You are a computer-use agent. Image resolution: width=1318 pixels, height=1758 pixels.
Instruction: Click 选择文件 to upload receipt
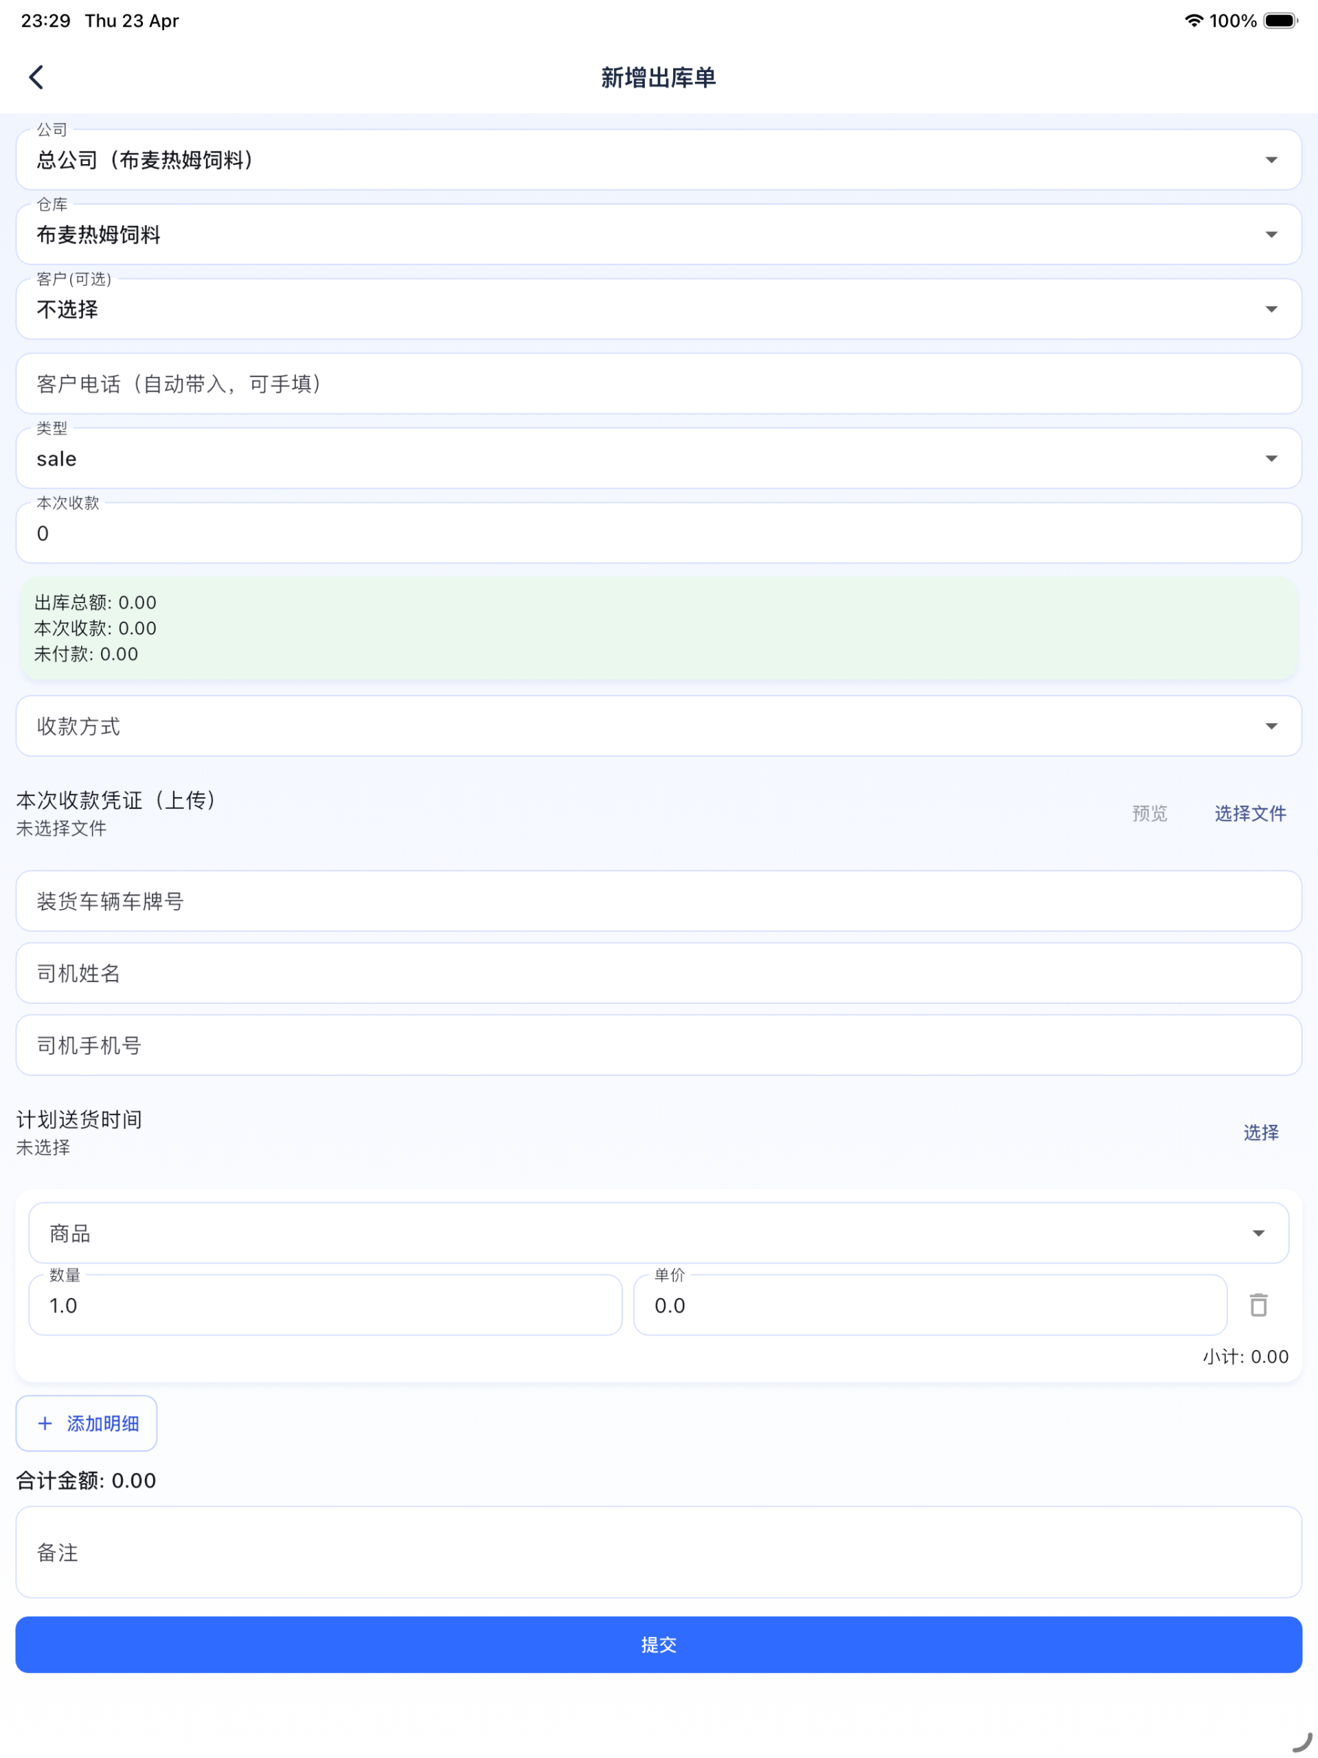pyautogui.click(x=1249, y=813)
